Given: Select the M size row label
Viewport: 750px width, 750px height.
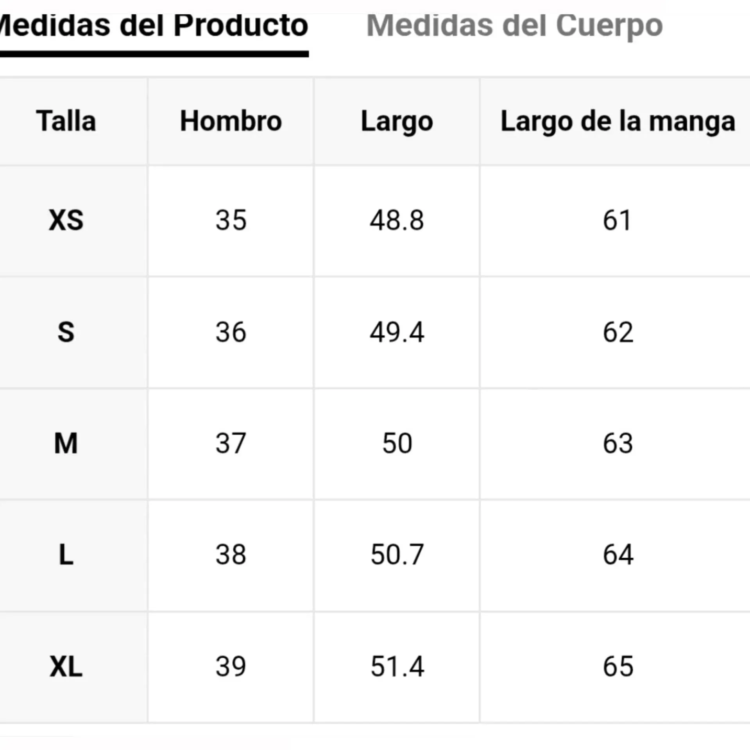Looking at the screenshot, I should point(66,444).
